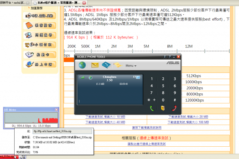Click keypad digit 5
This screenshot has width=239, height=159.
pyautogui.click(x=163, y=86)
